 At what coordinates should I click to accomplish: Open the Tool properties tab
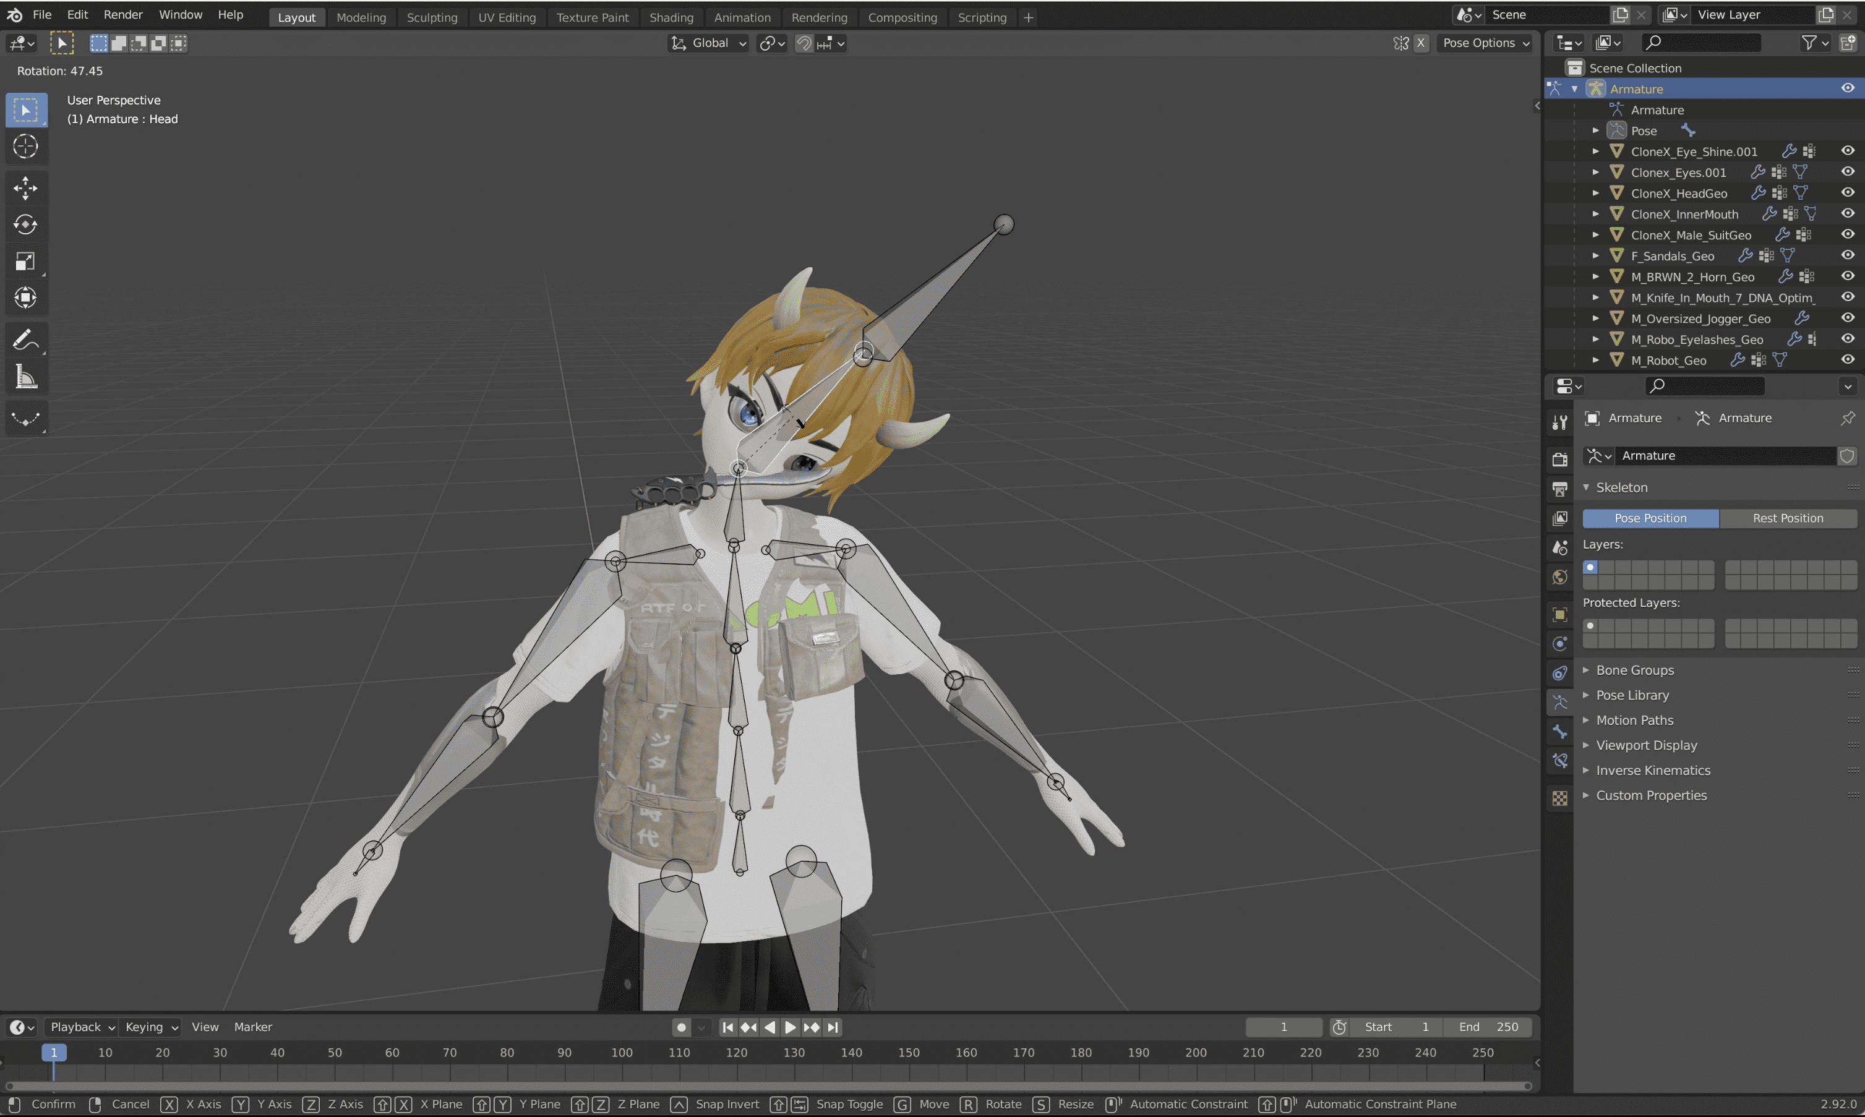[1559, 422]
